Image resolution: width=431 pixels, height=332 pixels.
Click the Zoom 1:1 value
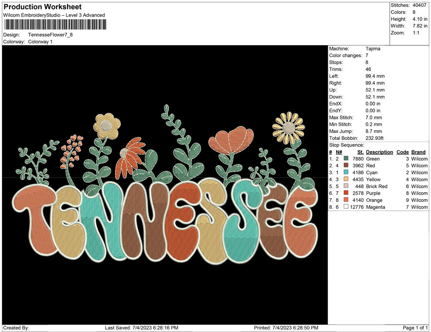pos(416,33)
